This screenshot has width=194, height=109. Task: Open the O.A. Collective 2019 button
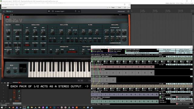tap(142, 53)
